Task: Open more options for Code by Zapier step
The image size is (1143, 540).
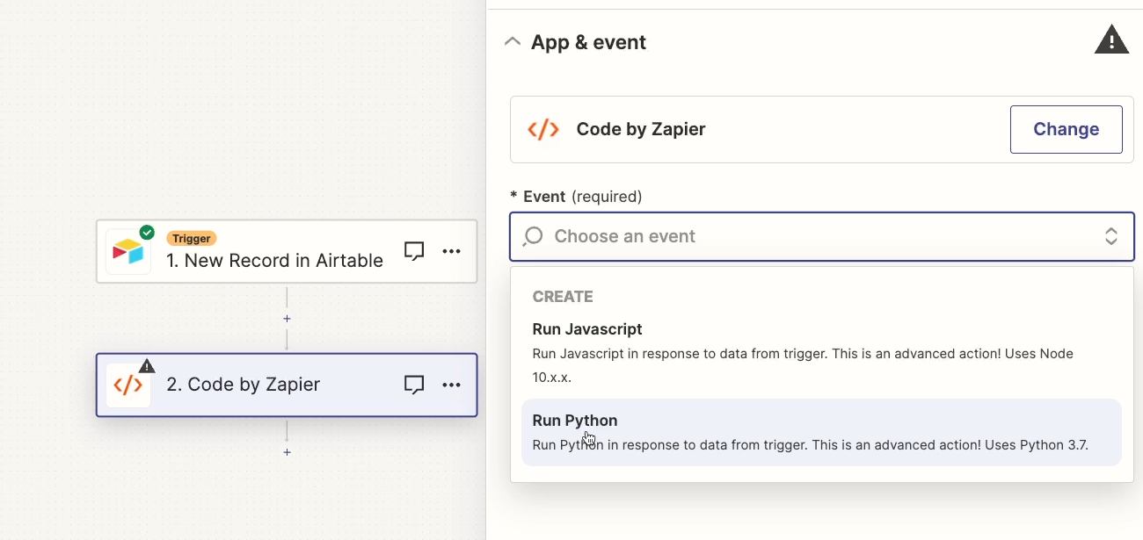Action: [x=451, y=385]
